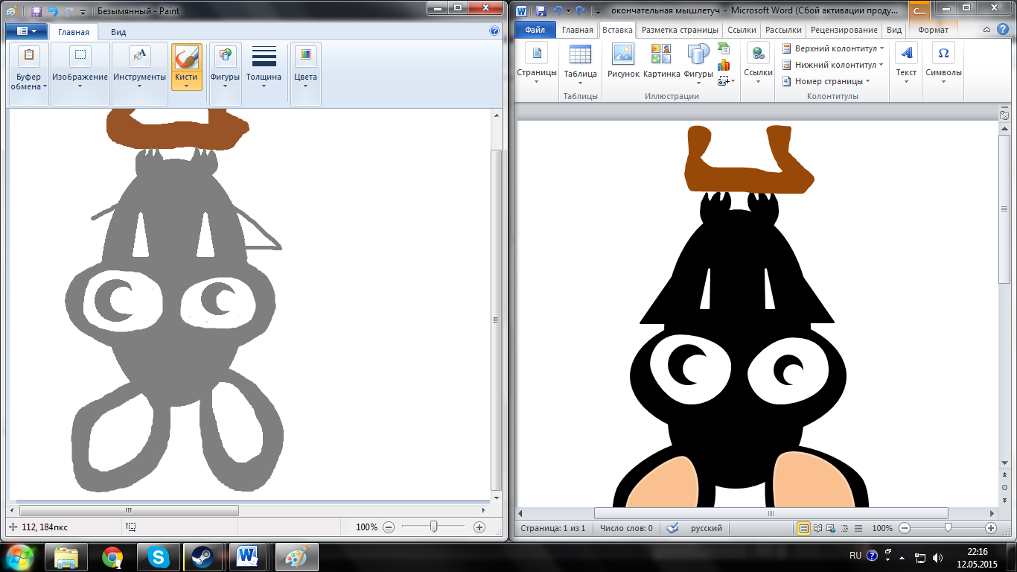This screenshot has height=572, width=1017.
Task: Open the Символы omega dropdown
Action: point(943,63)
